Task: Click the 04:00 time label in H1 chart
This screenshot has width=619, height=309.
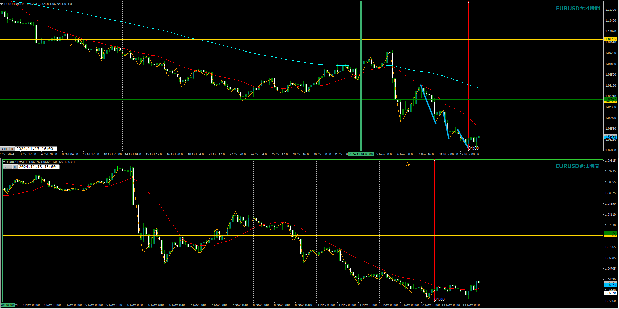Action: click(x=440, y=299)
